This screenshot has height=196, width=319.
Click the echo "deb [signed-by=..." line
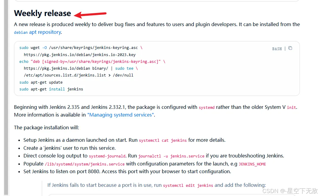92,61
